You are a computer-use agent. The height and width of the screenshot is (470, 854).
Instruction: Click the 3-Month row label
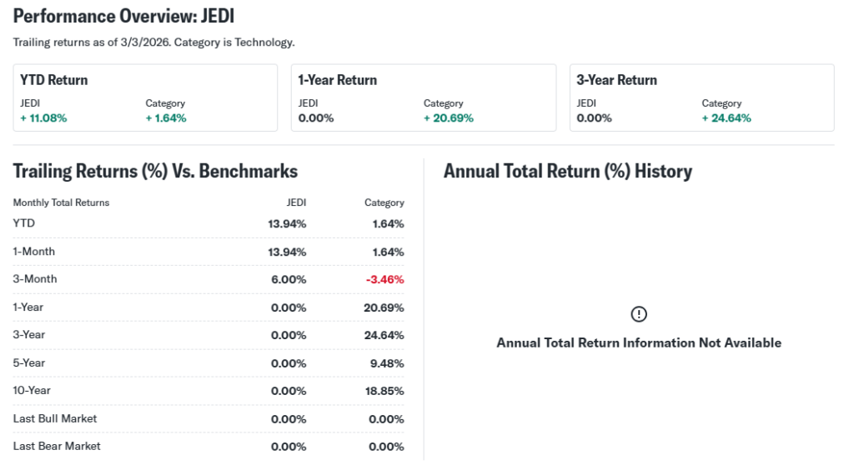[35, 279]
